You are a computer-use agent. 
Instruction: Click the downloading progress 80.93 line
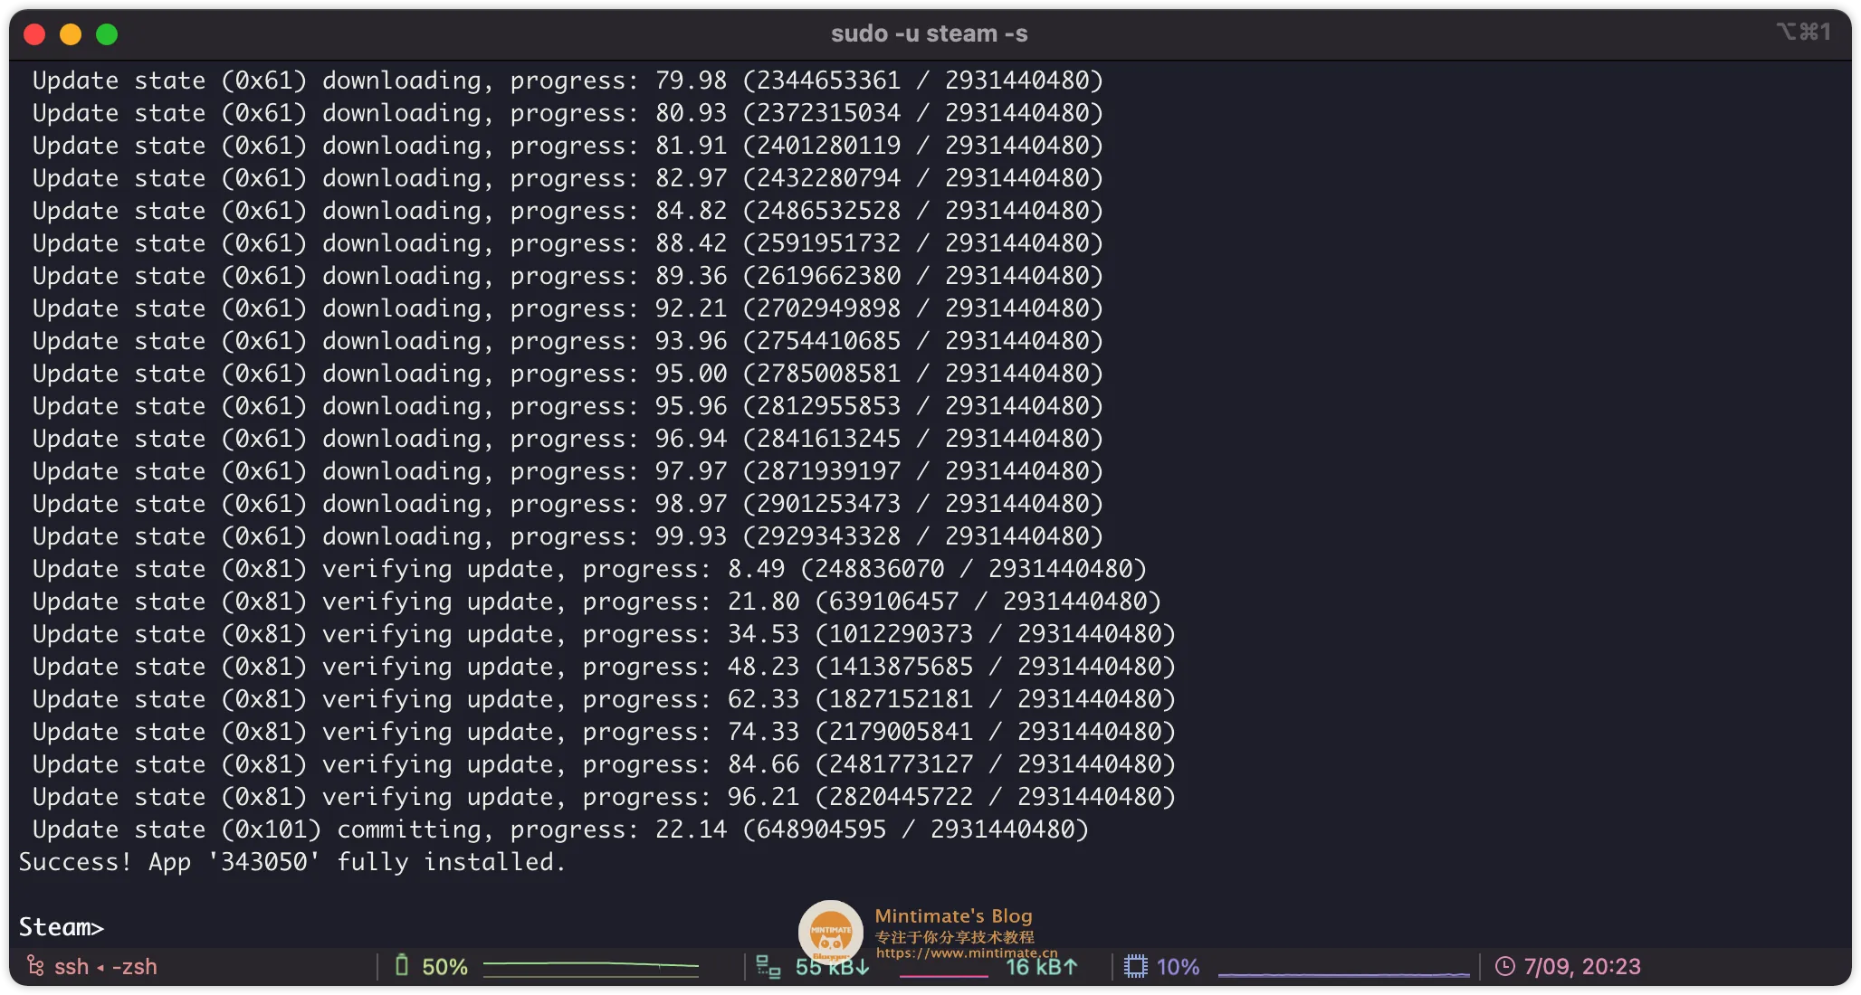568,113
